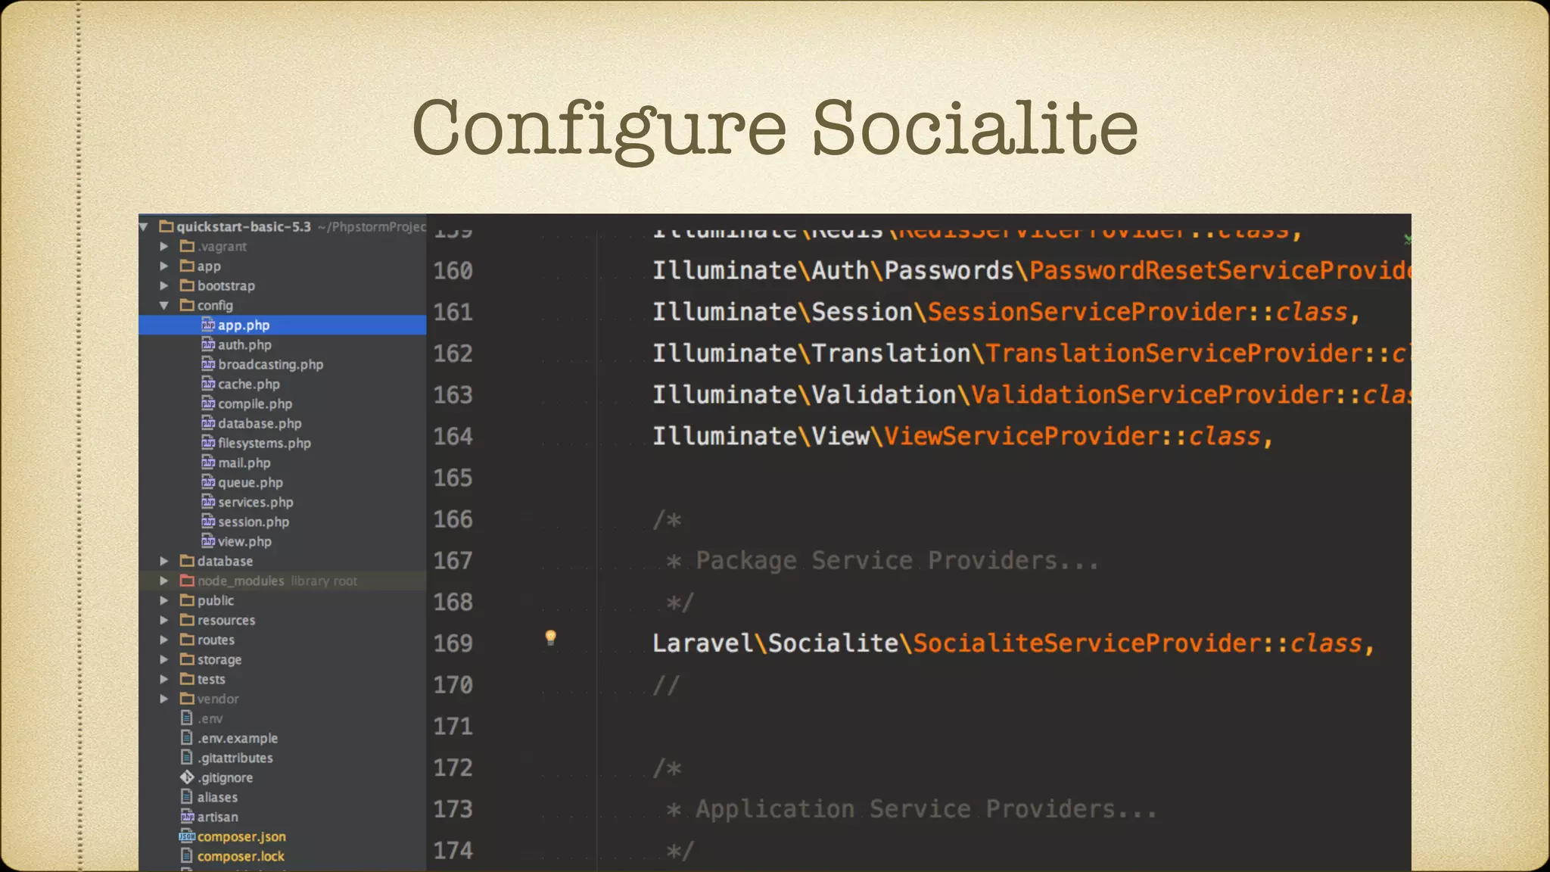Click the PHP file icon of services.php
This screenshot has height=872, width=1550.
(208, 501)
